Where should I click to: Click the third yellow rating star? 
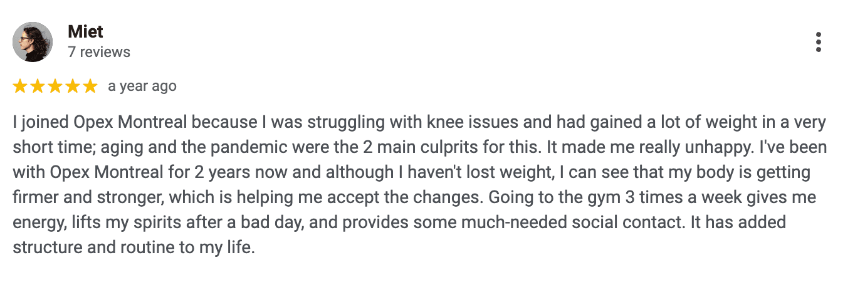click(x=55, y=86)
